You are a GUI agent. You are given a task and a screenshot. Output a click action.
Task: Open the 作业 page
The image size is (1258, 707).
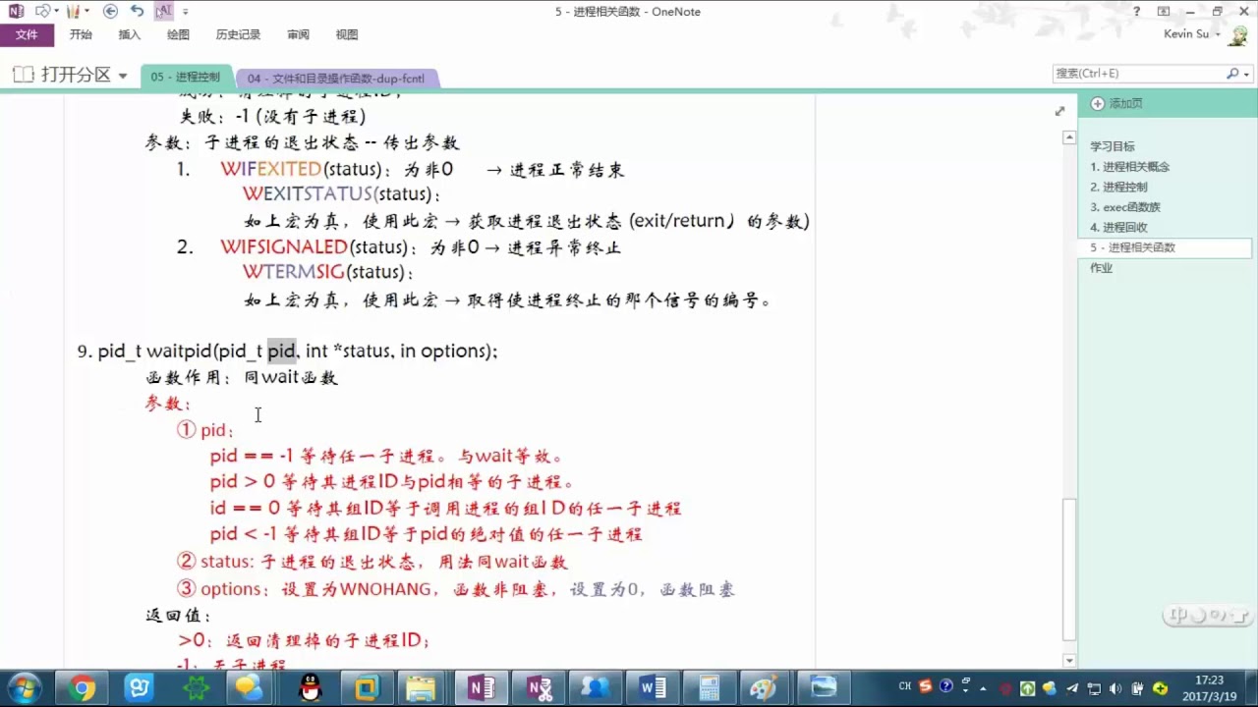(x=1102, y=268)
